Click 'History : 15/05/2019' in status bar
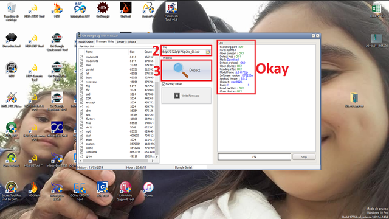The width and height of the screenshot is (389, 219). coord(90,167)
